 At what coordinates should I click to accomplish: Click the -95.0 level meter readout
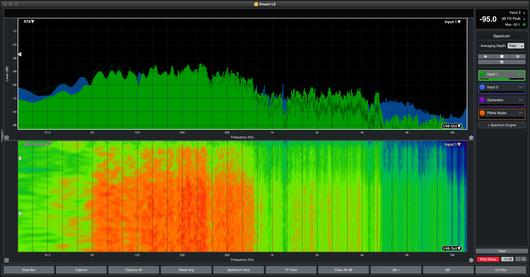point(488,19)
